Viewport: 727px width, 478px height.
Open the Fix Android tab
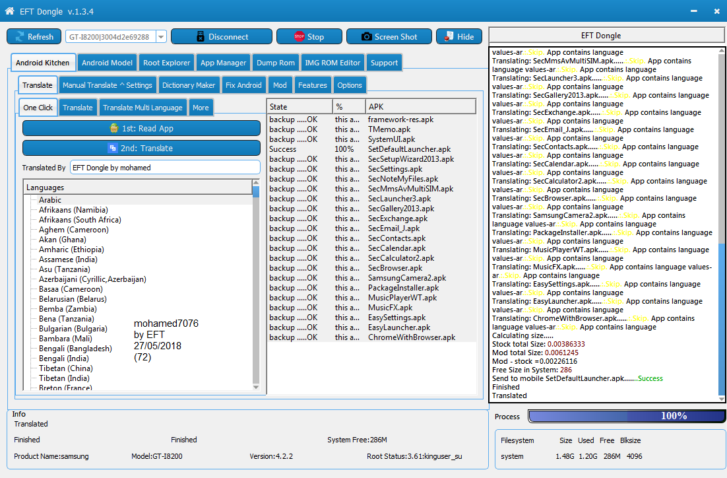tap(243, 85)
